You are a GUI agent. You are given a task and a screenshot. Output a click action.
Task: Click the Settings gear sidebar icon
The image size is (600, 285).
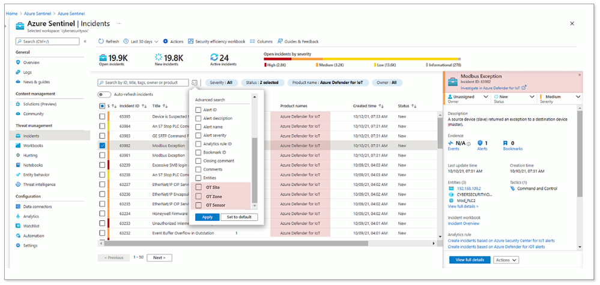coord(18,245)
